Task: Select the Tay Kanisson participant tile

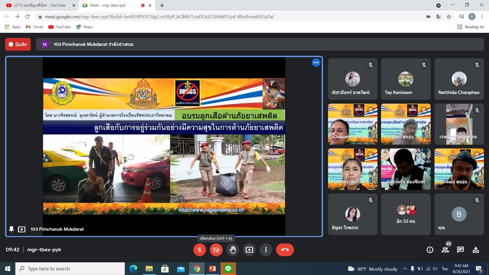Action: click(406, 79)
